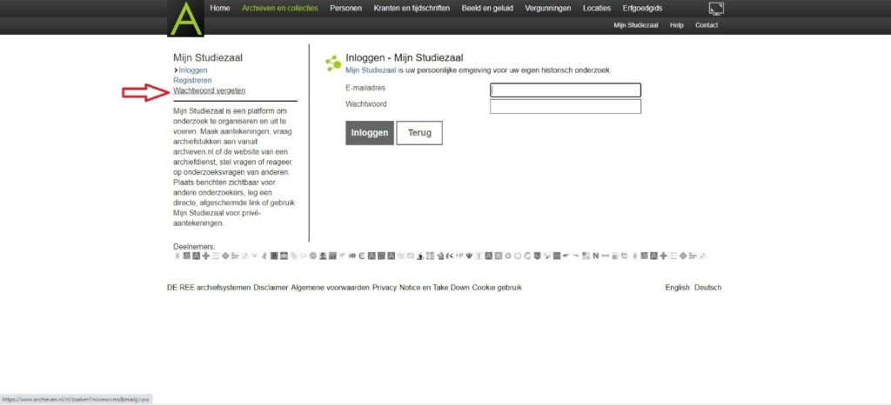
Task: Click into the Wachtwoord password field
Action: [566, 107]
